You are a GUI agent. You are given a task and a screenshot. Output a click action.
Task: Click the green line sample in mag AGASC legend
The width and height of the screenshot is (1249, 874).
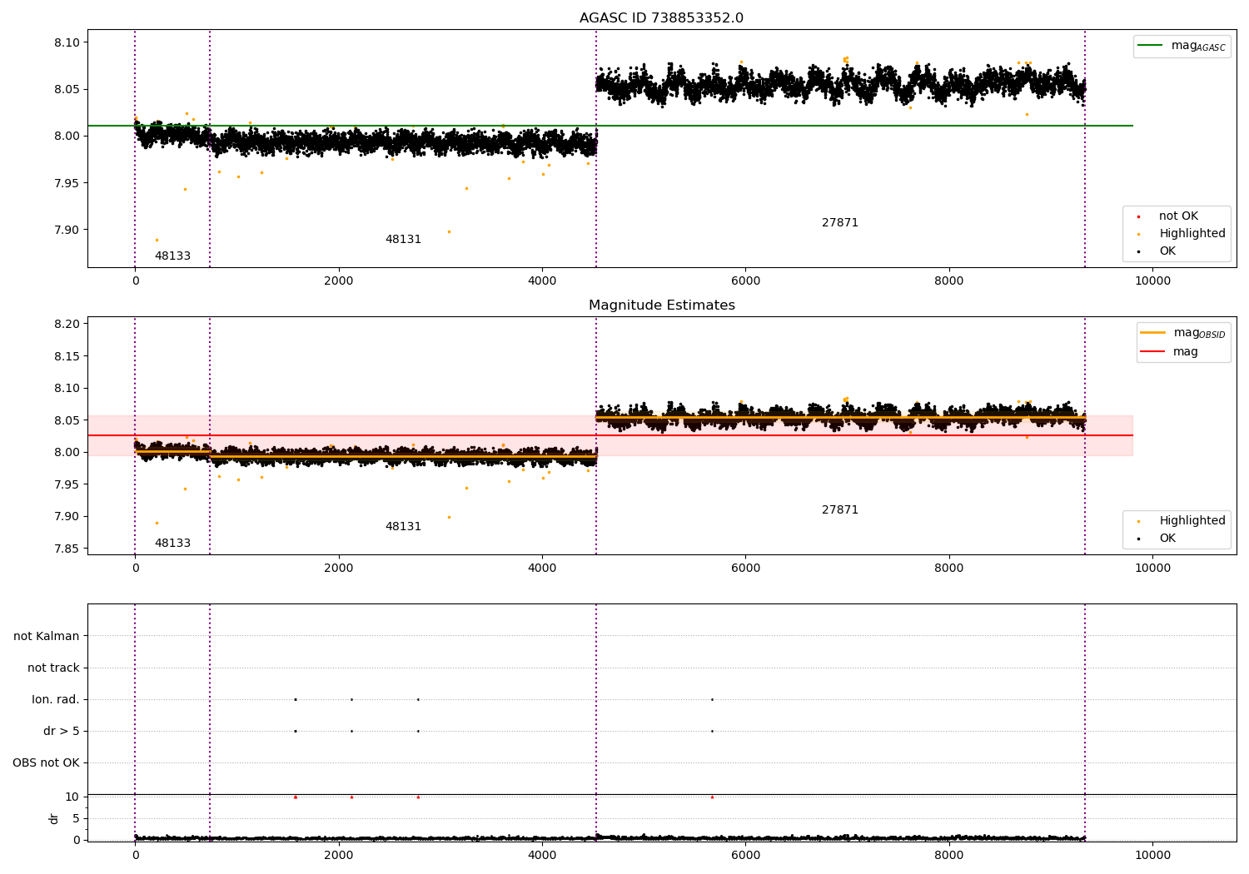[1150, 46]
